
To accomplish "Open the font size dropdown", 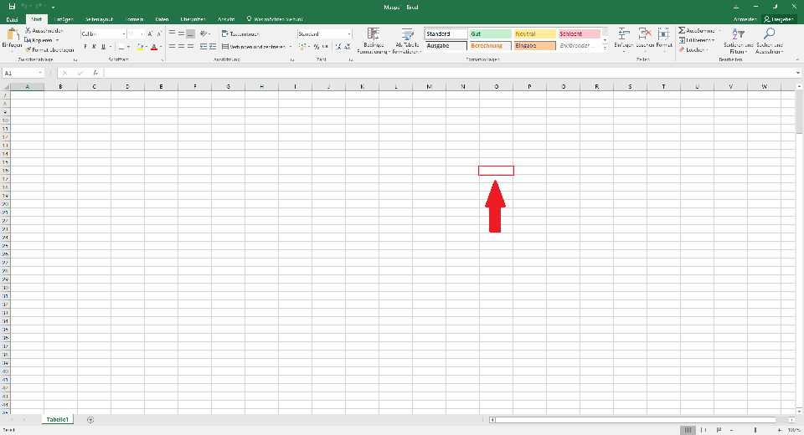I will [142, 33].
